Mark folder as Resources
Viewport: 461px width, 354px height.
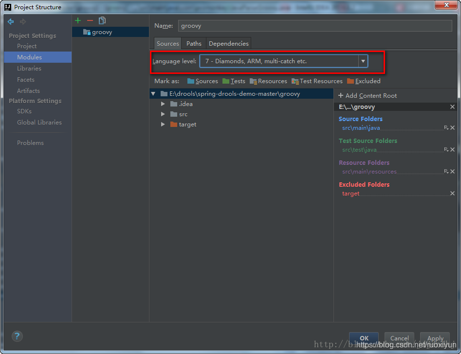[268, 81]
